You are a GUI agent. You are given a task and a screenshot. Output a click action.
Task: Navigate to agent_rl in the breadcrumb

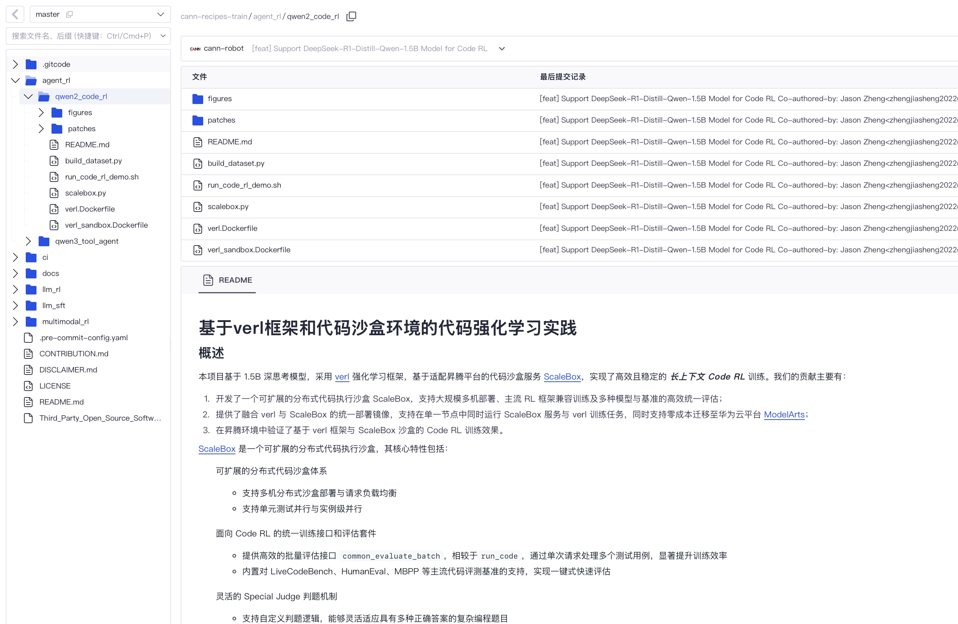pyautogui.click(x=267, y=16)
